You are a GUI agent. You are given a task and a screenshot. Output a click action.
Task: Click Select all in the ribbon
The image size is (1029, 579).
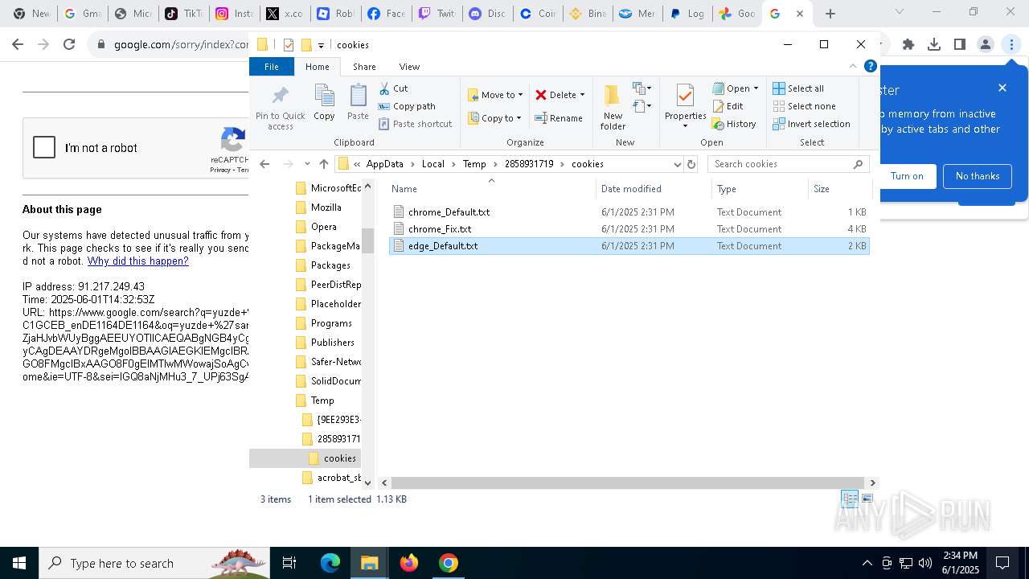798,88
